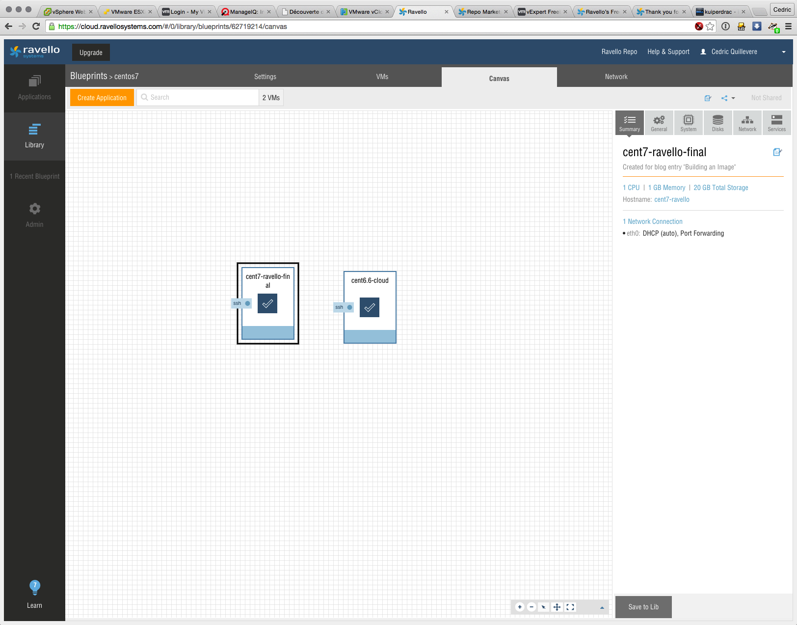Zoom out the canvas with minus button
Image resolution: width=797 pixels, height=625 pixels.
(x=531, y=607)
